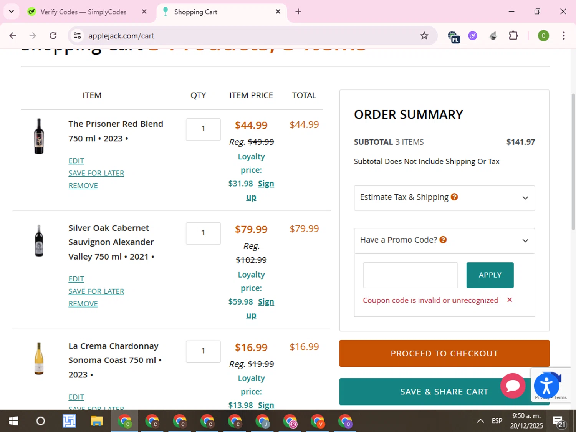Screen dimensions: 576x432
Task: Click the gray bird extension icon
Action: pos(493,36)
